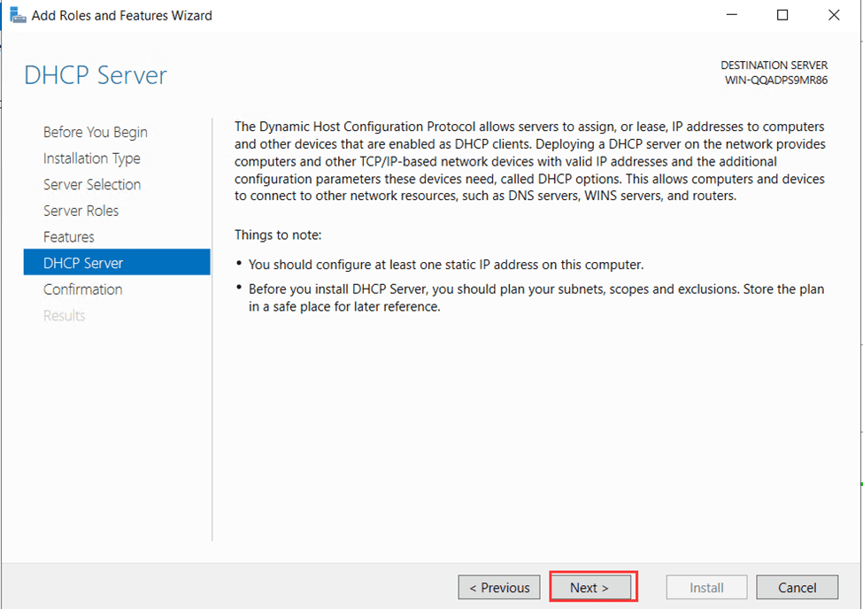863x609 pixels.
Task: Maximize the wizard window
Action: 782,15
